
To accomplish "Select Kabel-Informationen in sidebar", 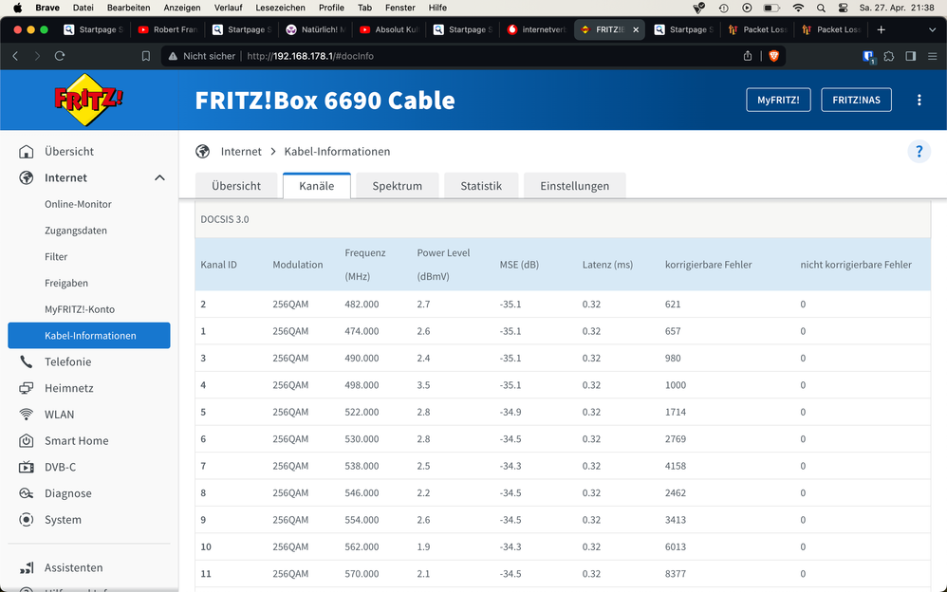I will click(89, 335).
